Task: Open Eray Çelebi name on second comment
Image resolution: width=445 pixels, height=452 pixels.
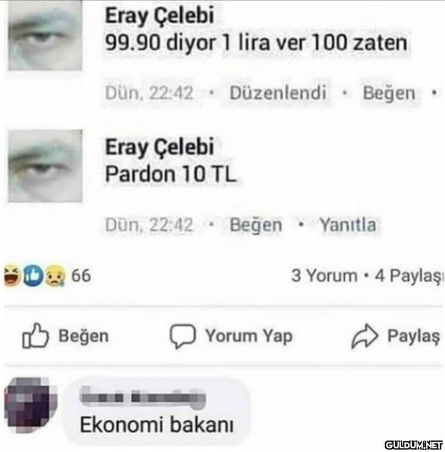Action: click(x=159, y=147)
